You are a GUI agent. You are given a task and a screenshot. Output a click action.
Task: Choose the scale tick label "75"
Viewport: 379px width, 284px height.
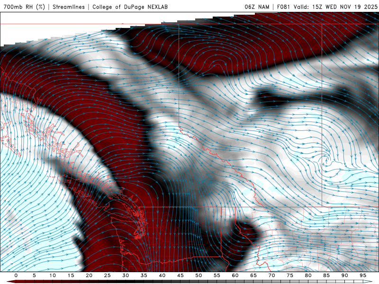pos(290,275)
